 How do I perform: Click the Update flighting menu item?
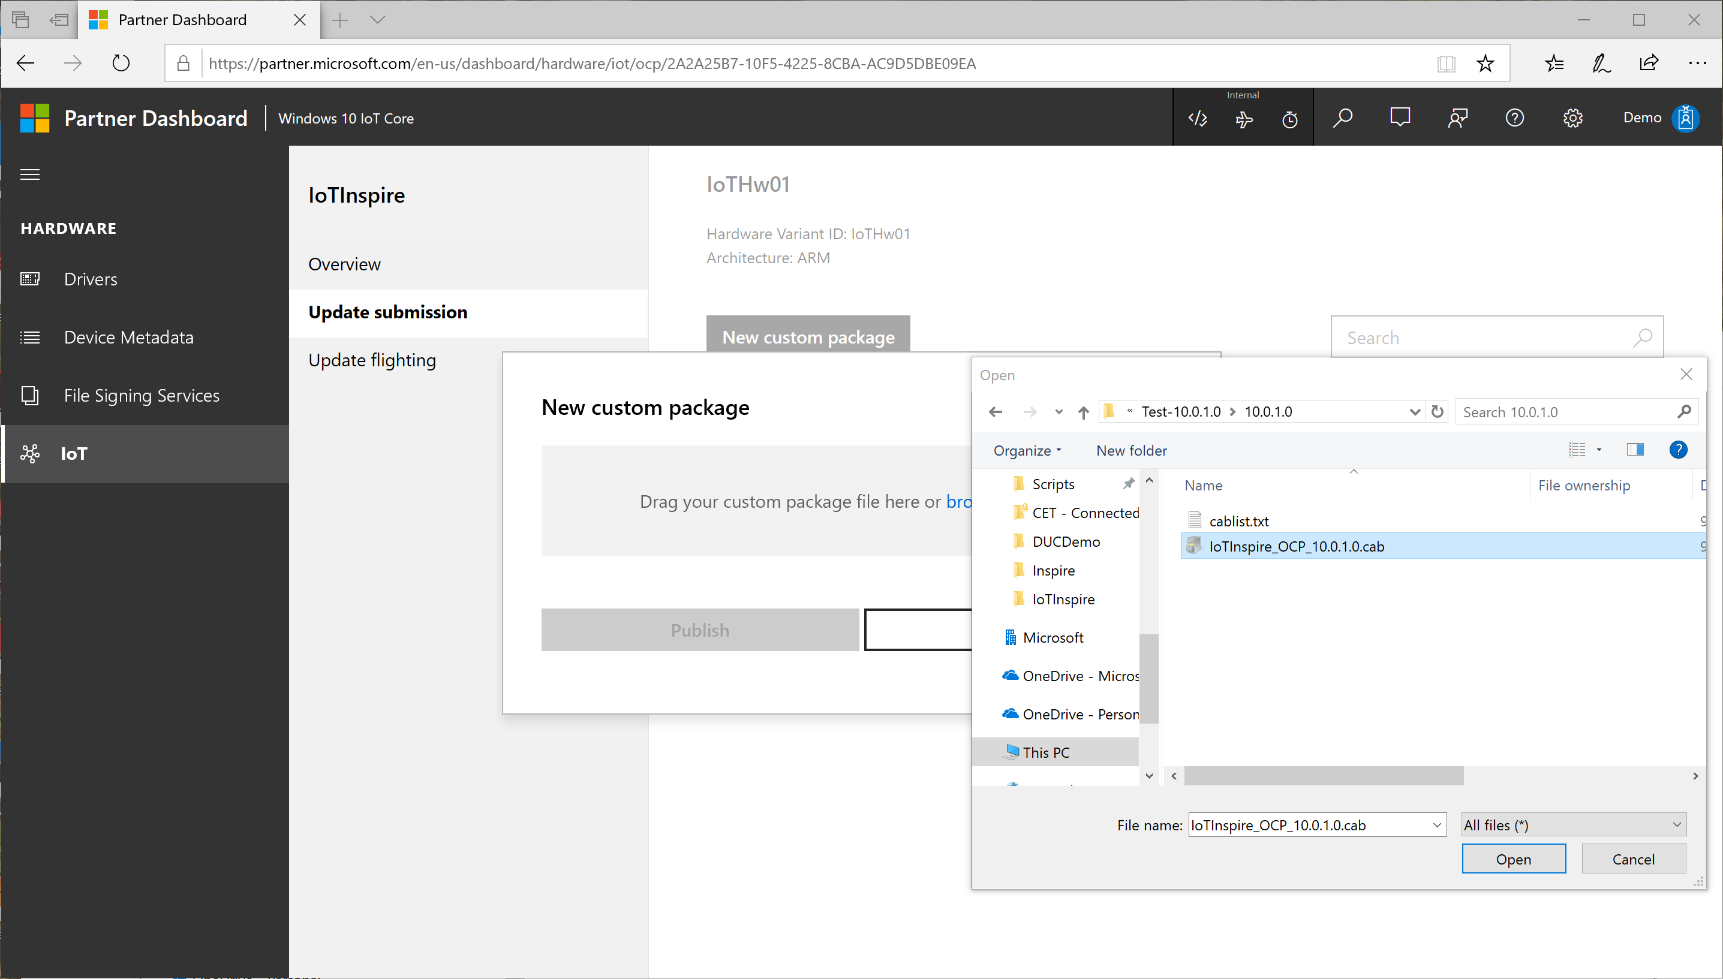pos(372,360)
